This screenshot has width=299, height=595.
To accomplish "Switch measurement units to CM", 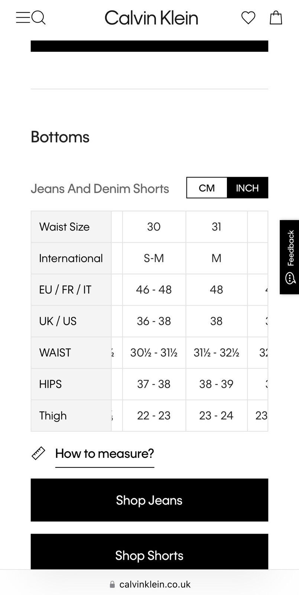I will [207, 188].
